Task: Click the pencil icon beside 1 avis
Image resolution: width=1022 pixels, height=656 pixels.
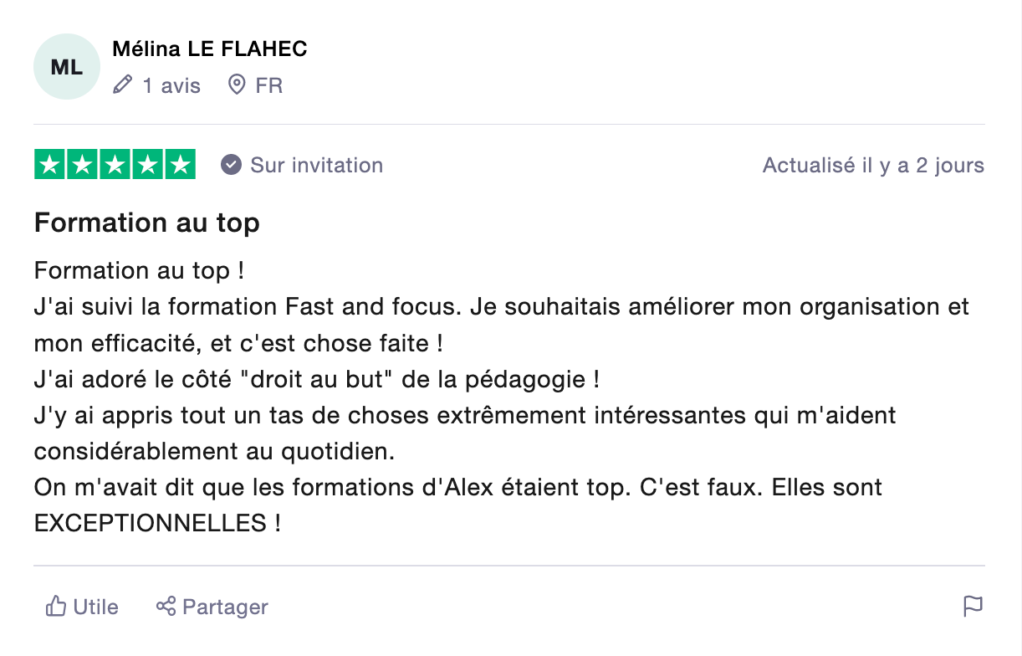Action: tap(123, 85)
